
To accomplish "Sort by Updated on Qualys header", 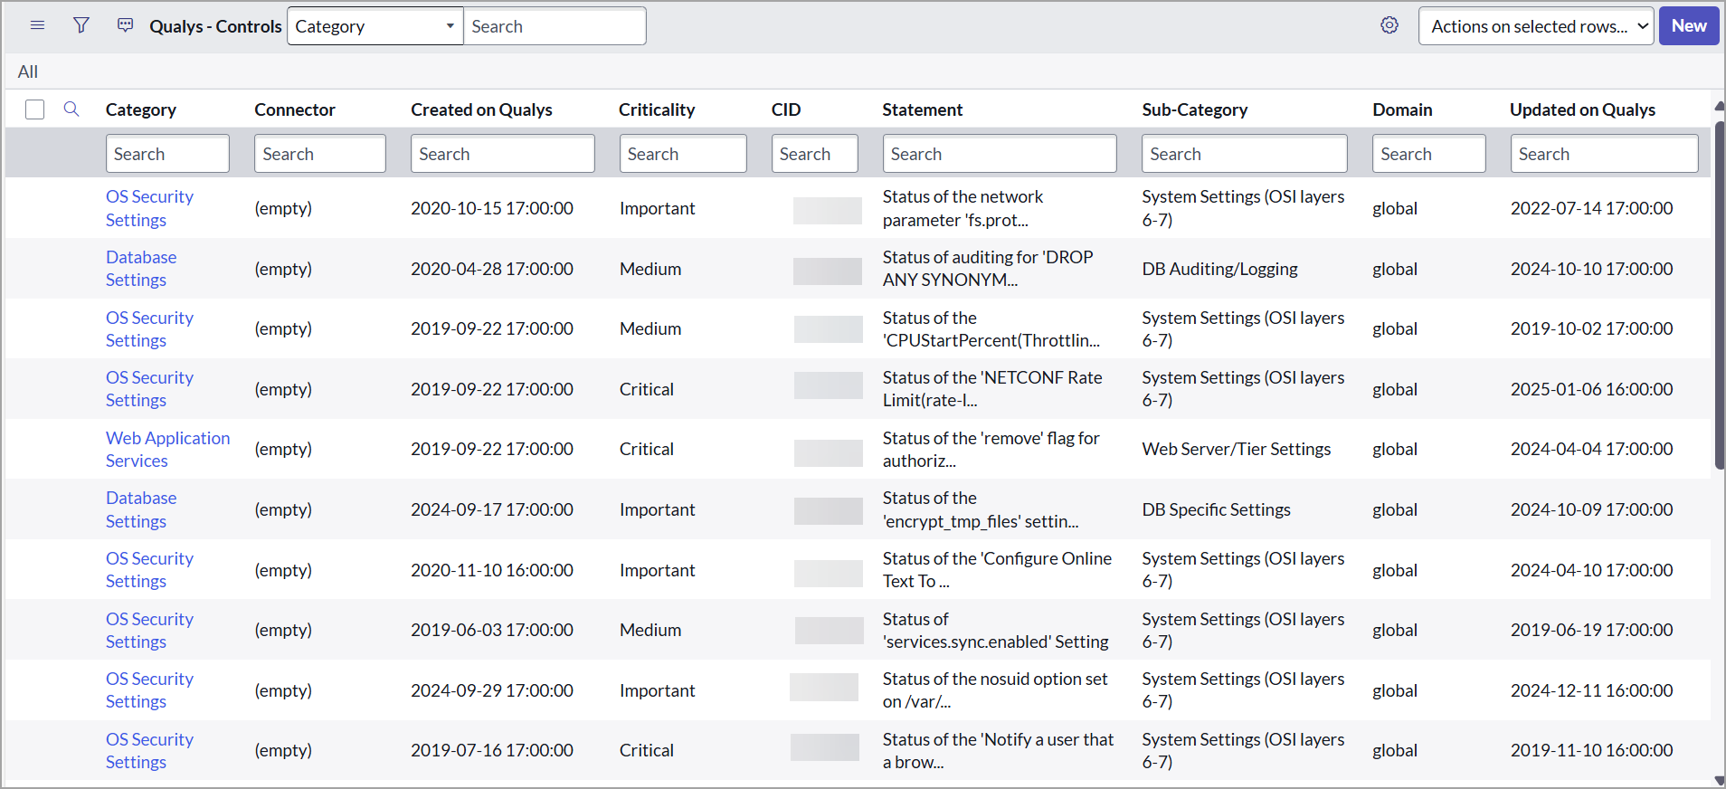I will point(1583,109).
